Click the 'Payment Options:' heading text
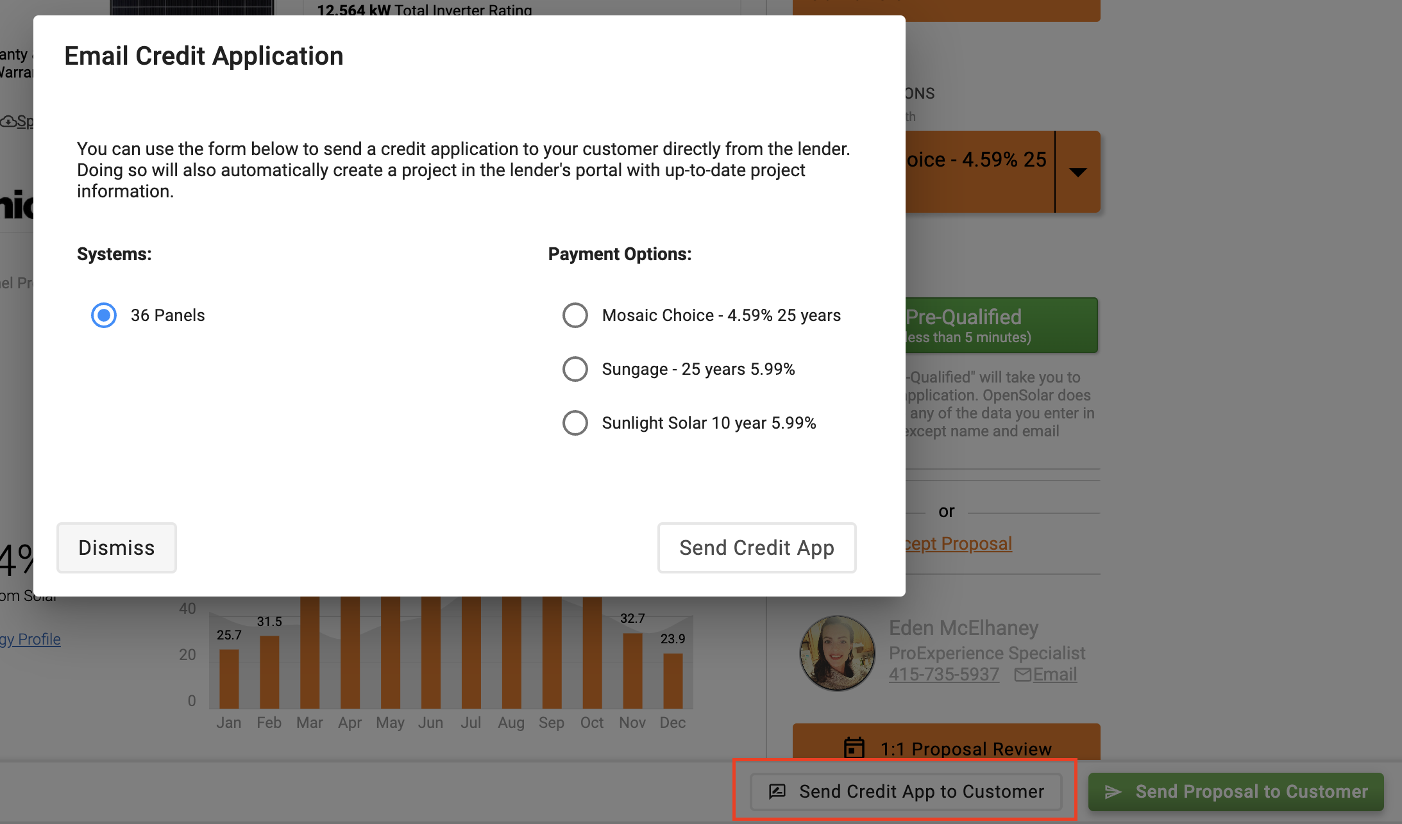The height and width of the screenshot is (824, 1402). (620, 254)
